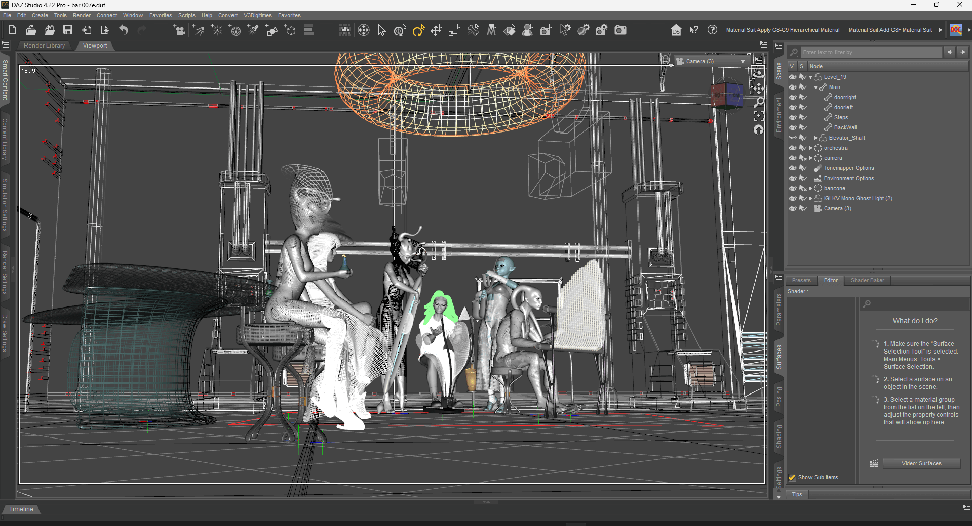Open the Smart Content side tab
The width and height of the screenshot is (972, 526).
pos(5,79)
